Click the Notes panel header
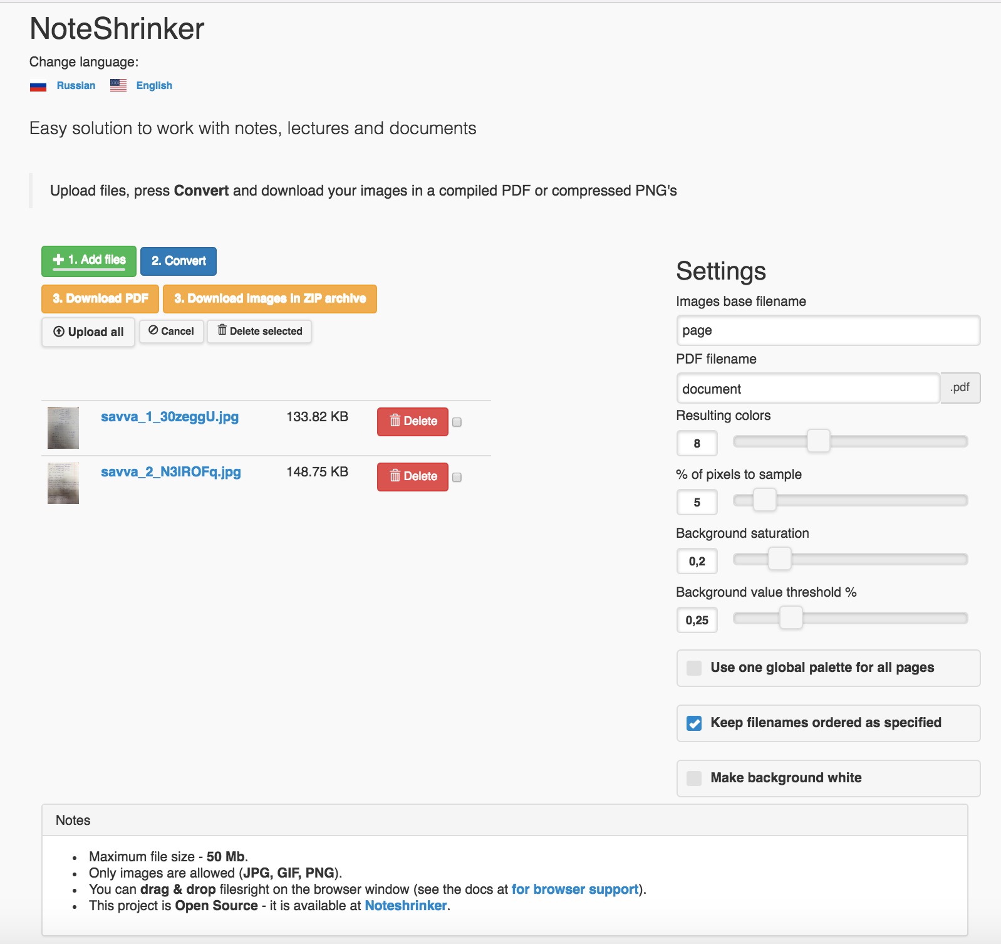The height and width of the screenshot is (944, 1001). click(505, 821)
